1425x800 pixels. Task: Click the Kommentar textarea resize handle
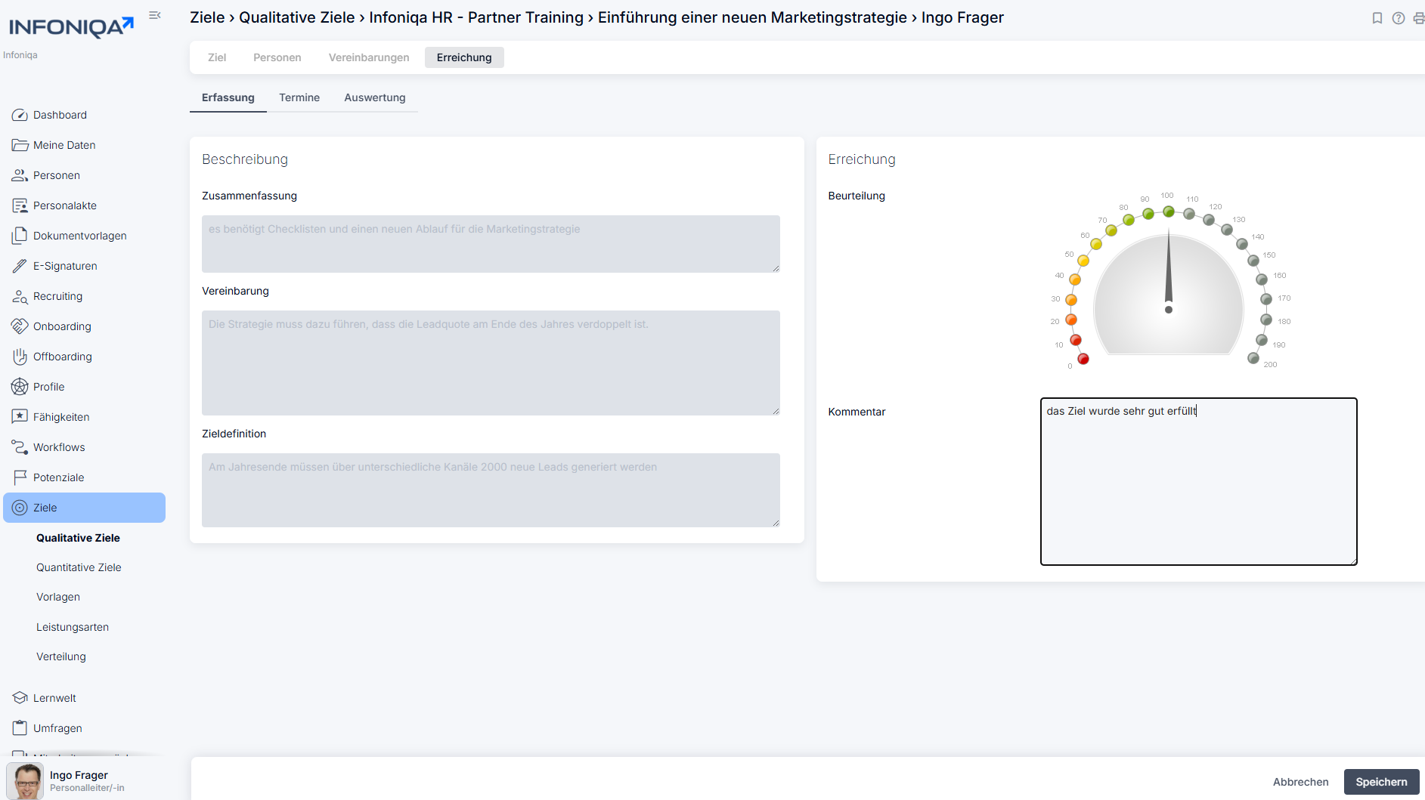tap(1353, 561)
